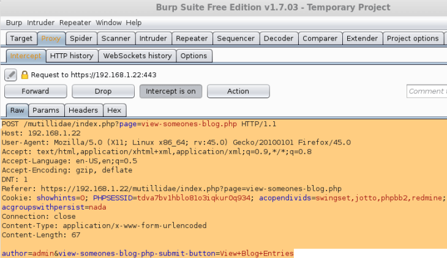Open the Project options tab

tap(413, 38)
